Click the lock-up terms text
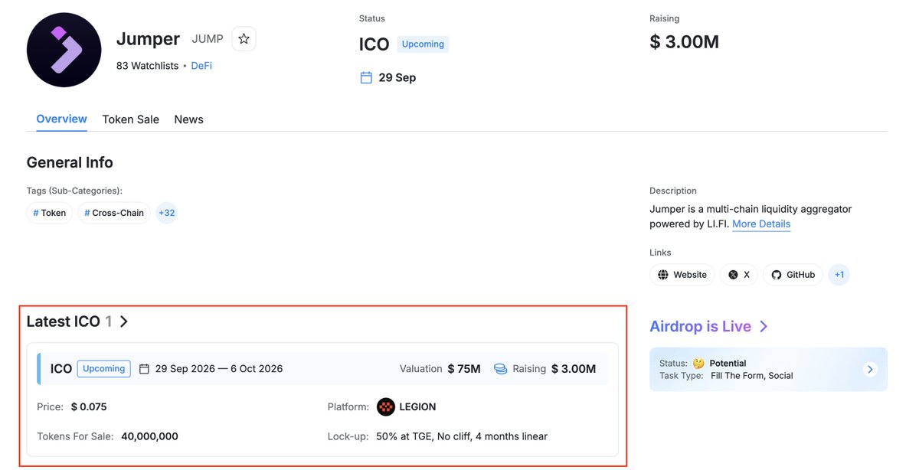919x470 pixels. tap(462, 436)
